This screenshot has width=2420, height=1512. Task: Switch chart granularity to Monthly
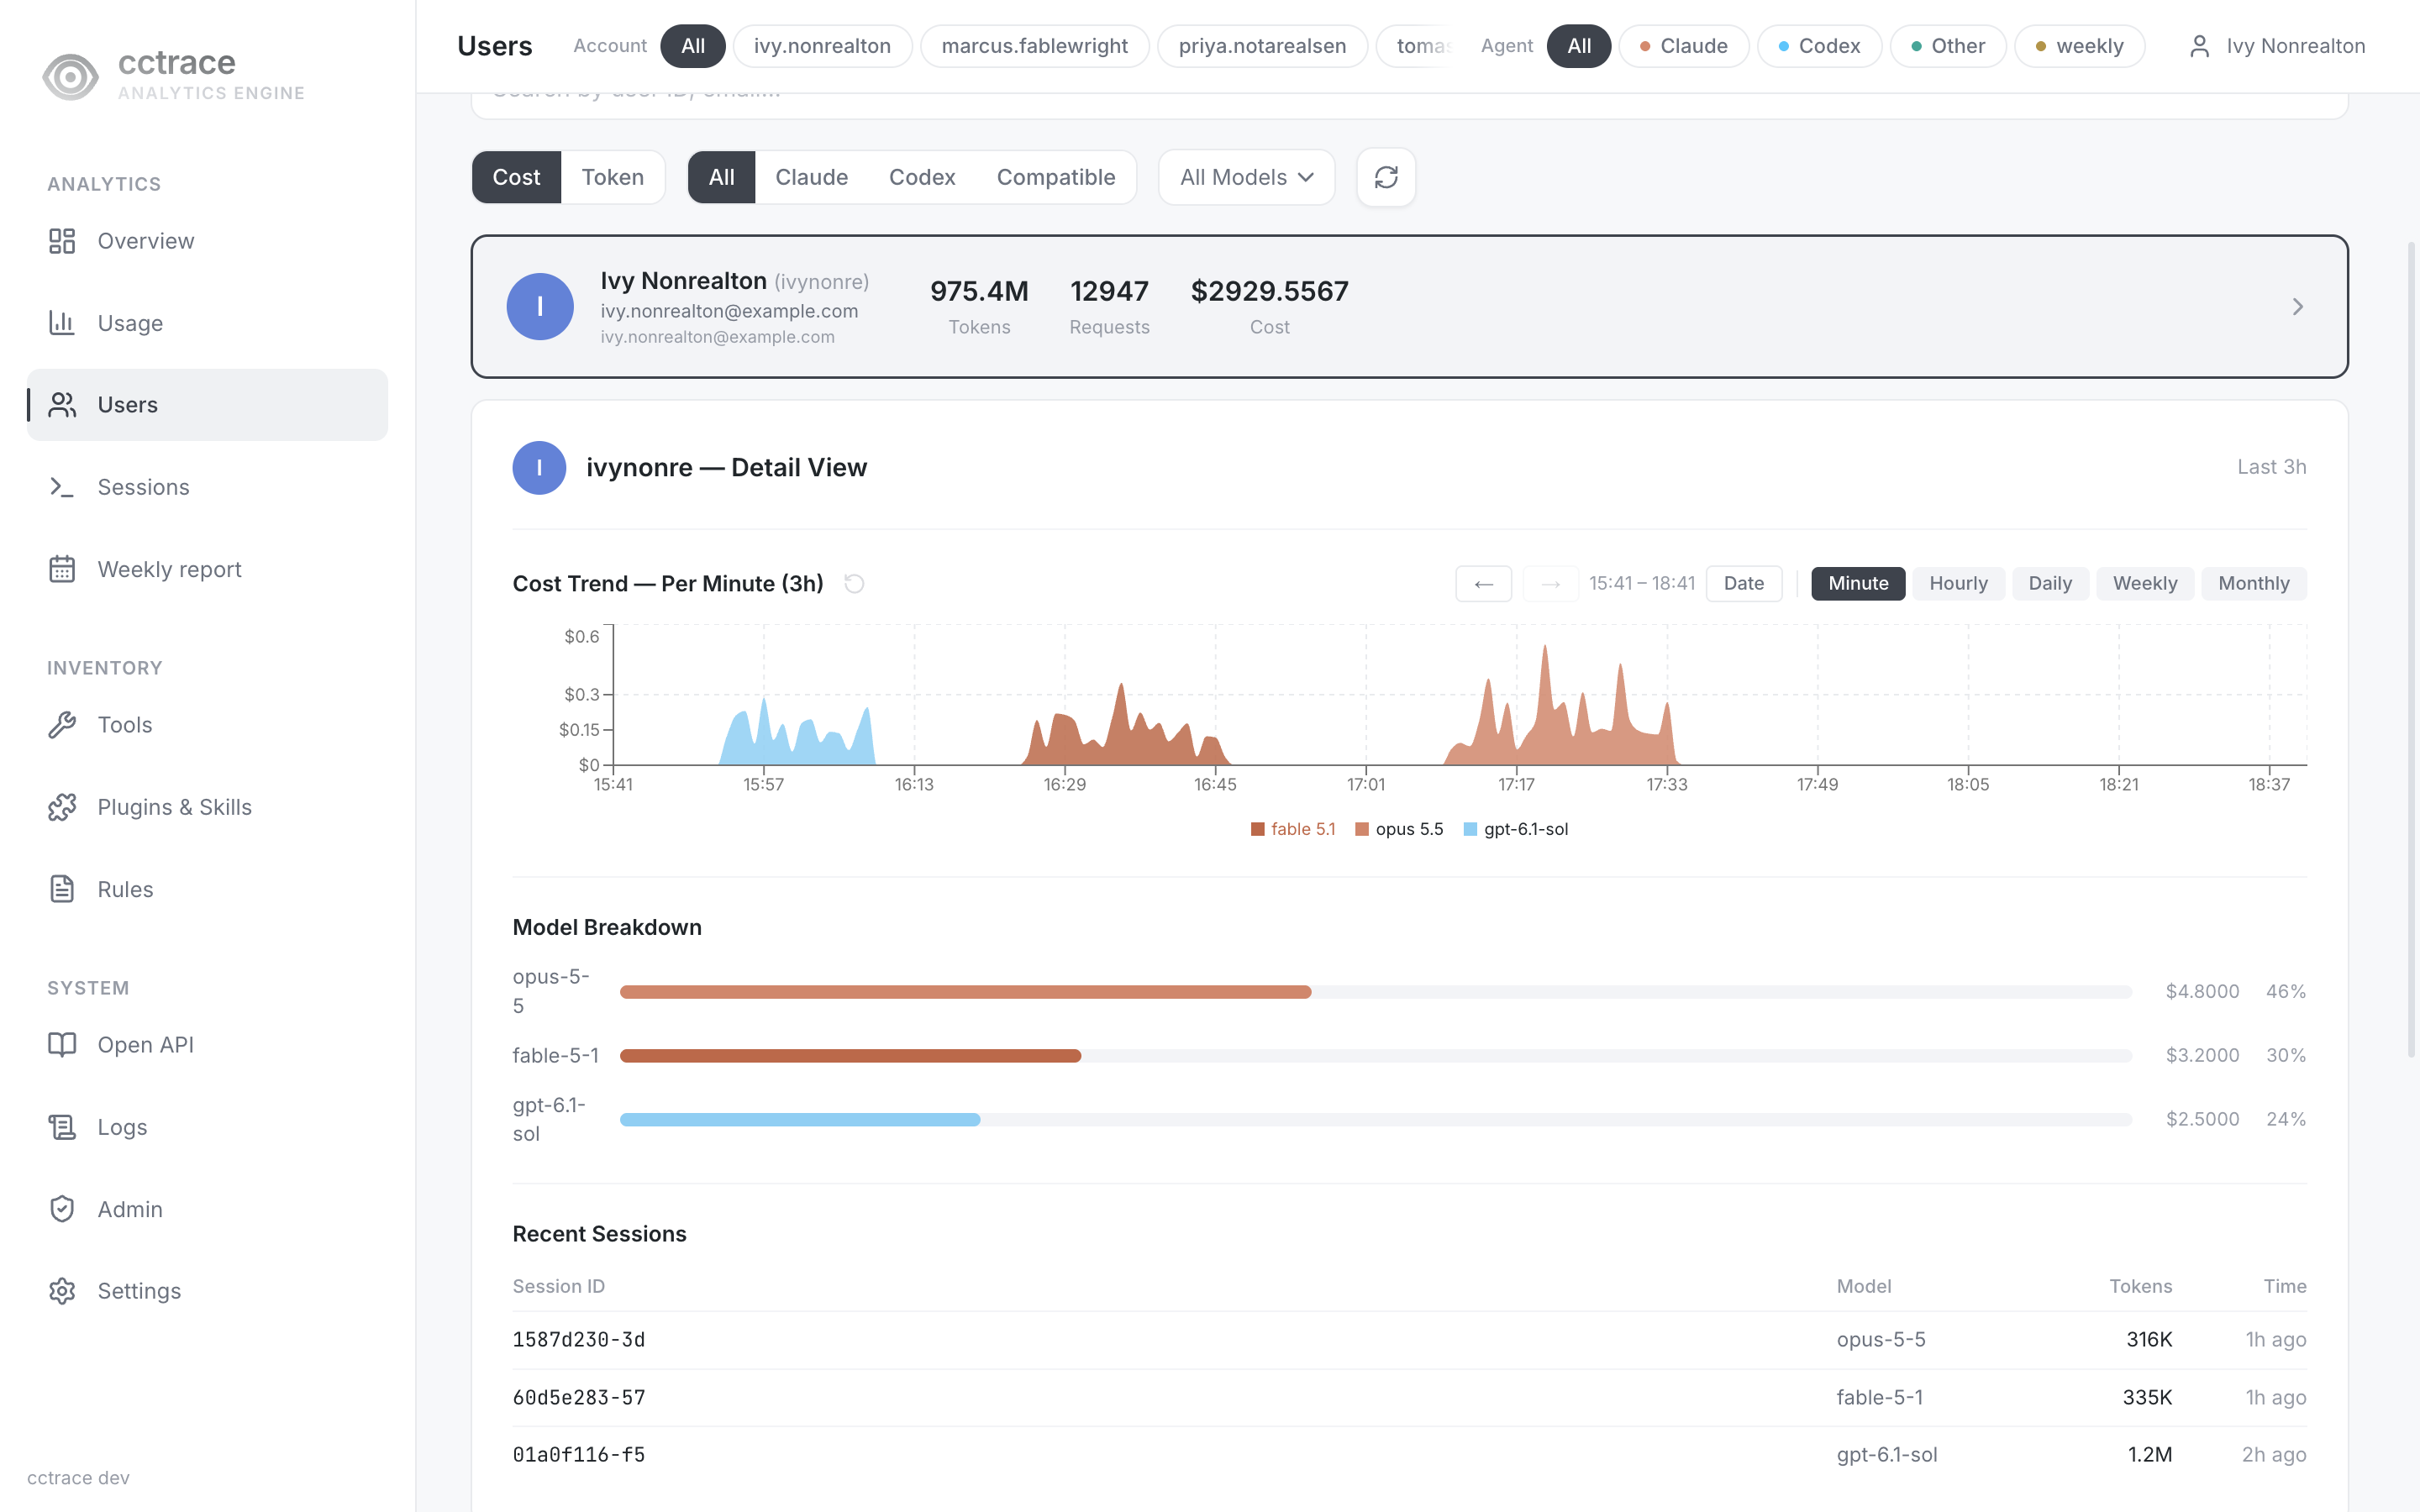2253,583
